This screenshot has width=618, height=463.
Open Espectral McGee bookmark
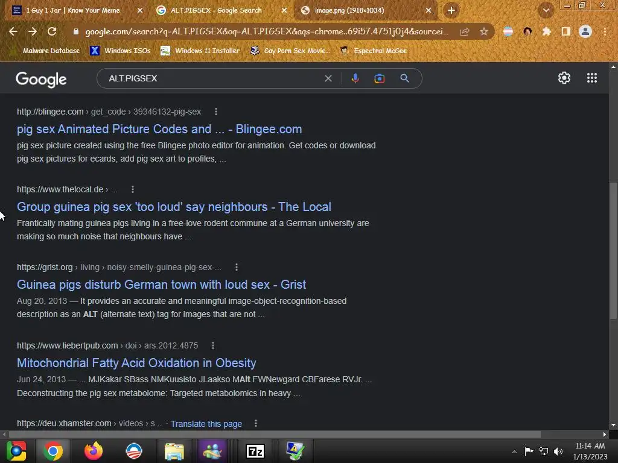point(374,51)
